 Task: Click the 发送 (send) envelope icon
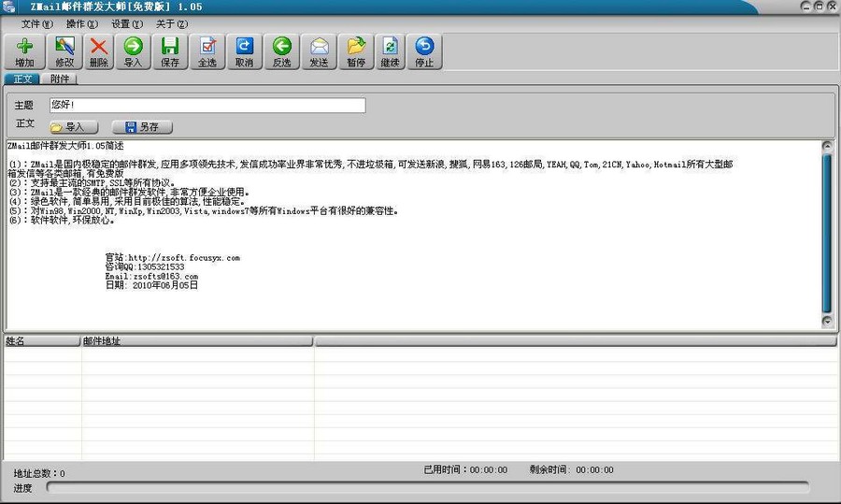(x=320, y=51)
